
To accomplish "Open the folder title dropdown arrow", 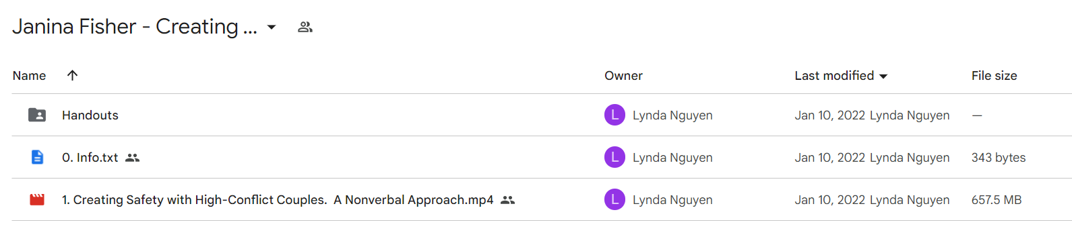I will click(272, 28).
